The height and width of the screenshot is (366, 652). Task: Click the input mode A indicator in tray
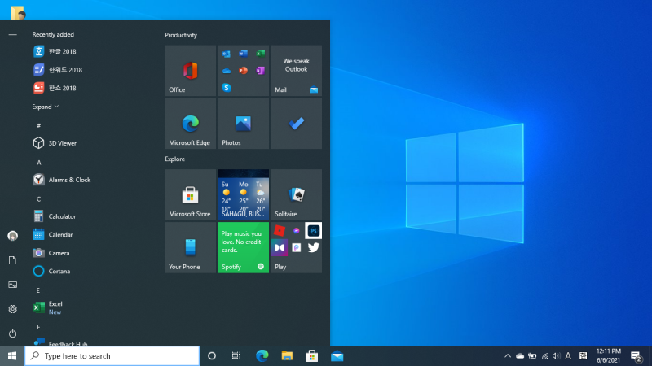coord(568,356)
